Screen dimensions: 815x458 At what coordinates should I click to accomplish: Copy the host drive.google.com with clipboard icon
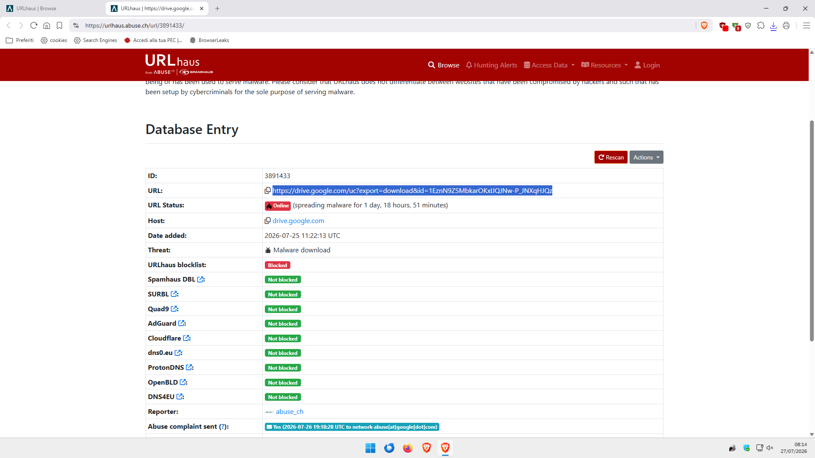(267, 221)
